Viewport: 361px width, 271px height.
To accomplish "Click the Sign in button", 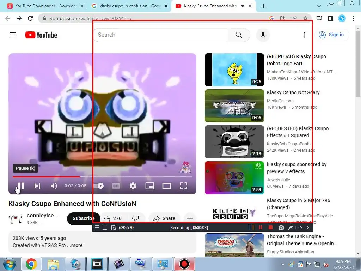I will click(x=332, y=35).
